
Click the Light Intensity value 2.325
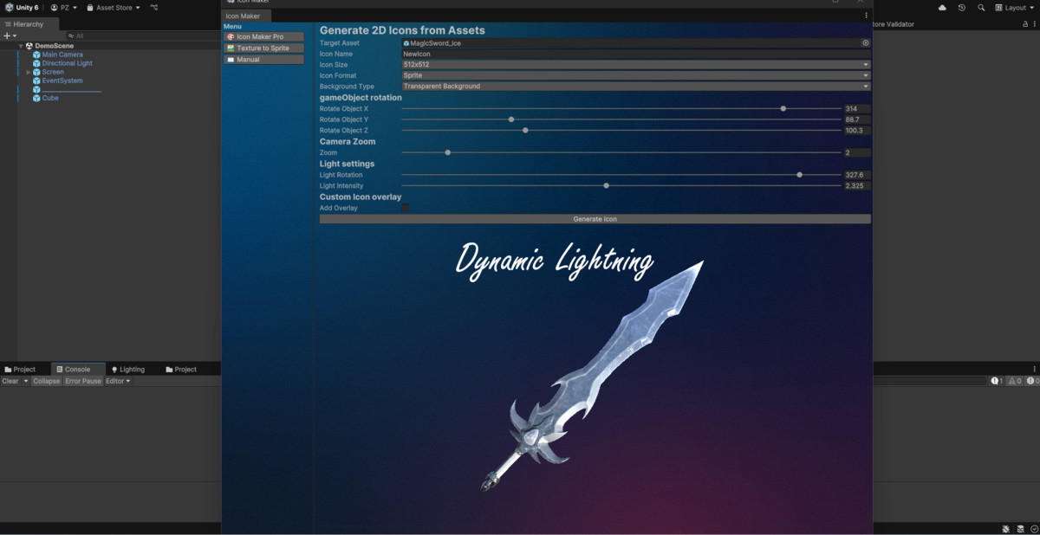(857, 186)
